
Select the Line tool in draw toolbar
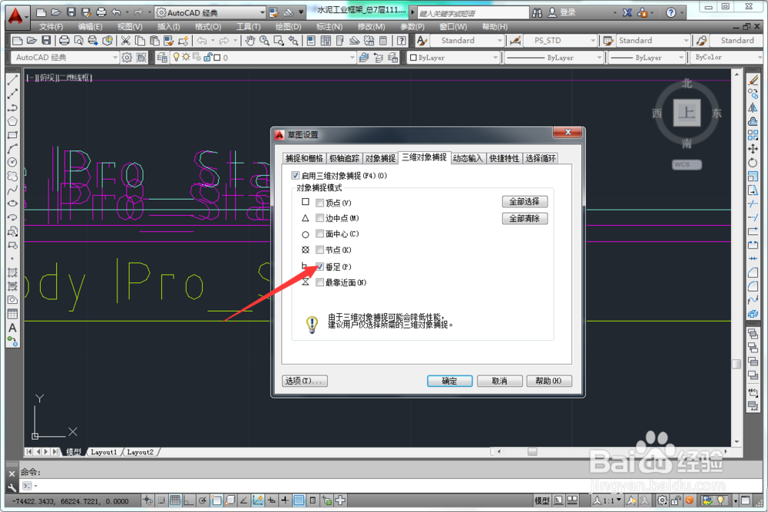click(13, 81)
